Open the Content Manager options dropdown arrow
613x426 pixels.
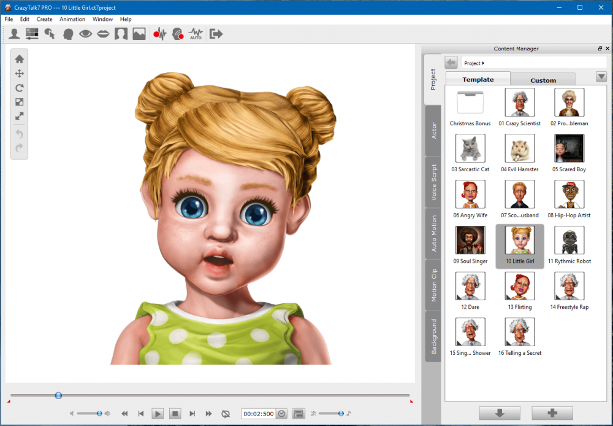click(601, 77)
